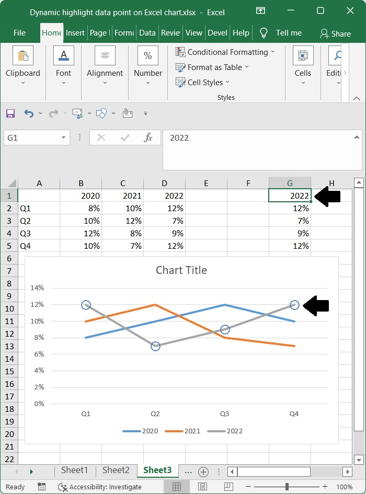The image size is (366, 494).
Task: Click Tell me search box
Action: 289,33
